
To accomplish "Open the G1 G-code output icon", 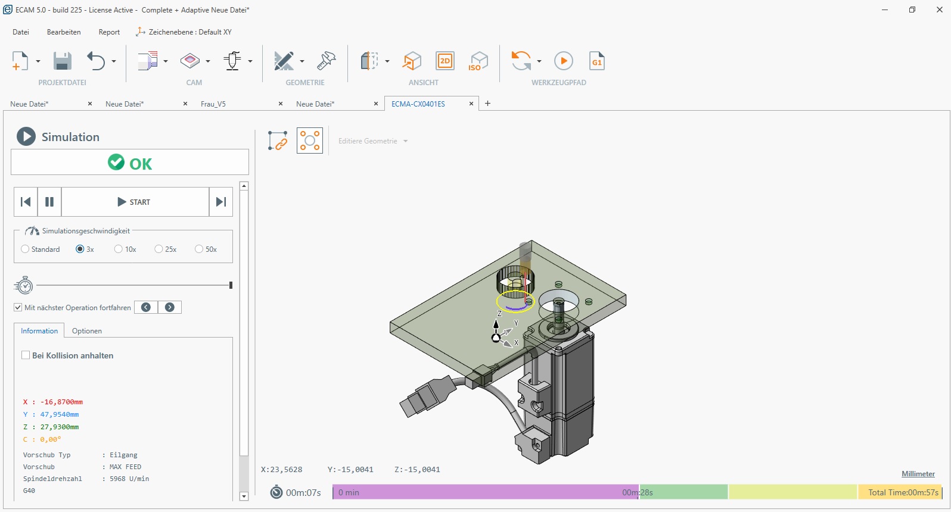I will [596, 61].
